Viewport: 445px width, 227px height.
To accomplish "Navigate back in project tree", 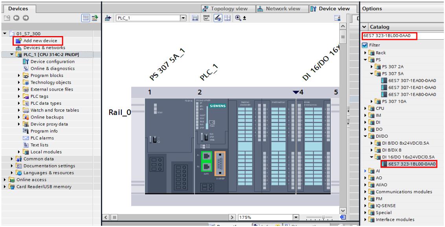I will point(16,18).
